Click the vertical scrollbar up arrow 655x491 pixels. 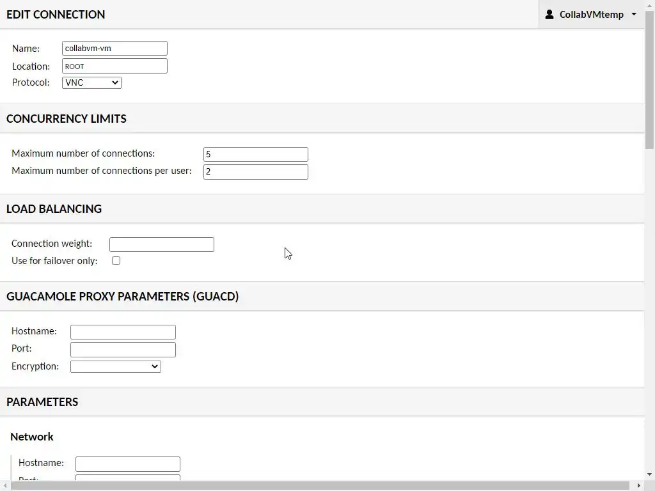coord(650,4)
